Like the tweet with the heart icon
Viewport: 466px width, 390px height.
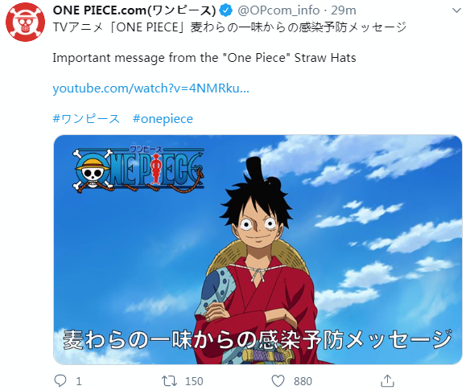coord(278,381)
